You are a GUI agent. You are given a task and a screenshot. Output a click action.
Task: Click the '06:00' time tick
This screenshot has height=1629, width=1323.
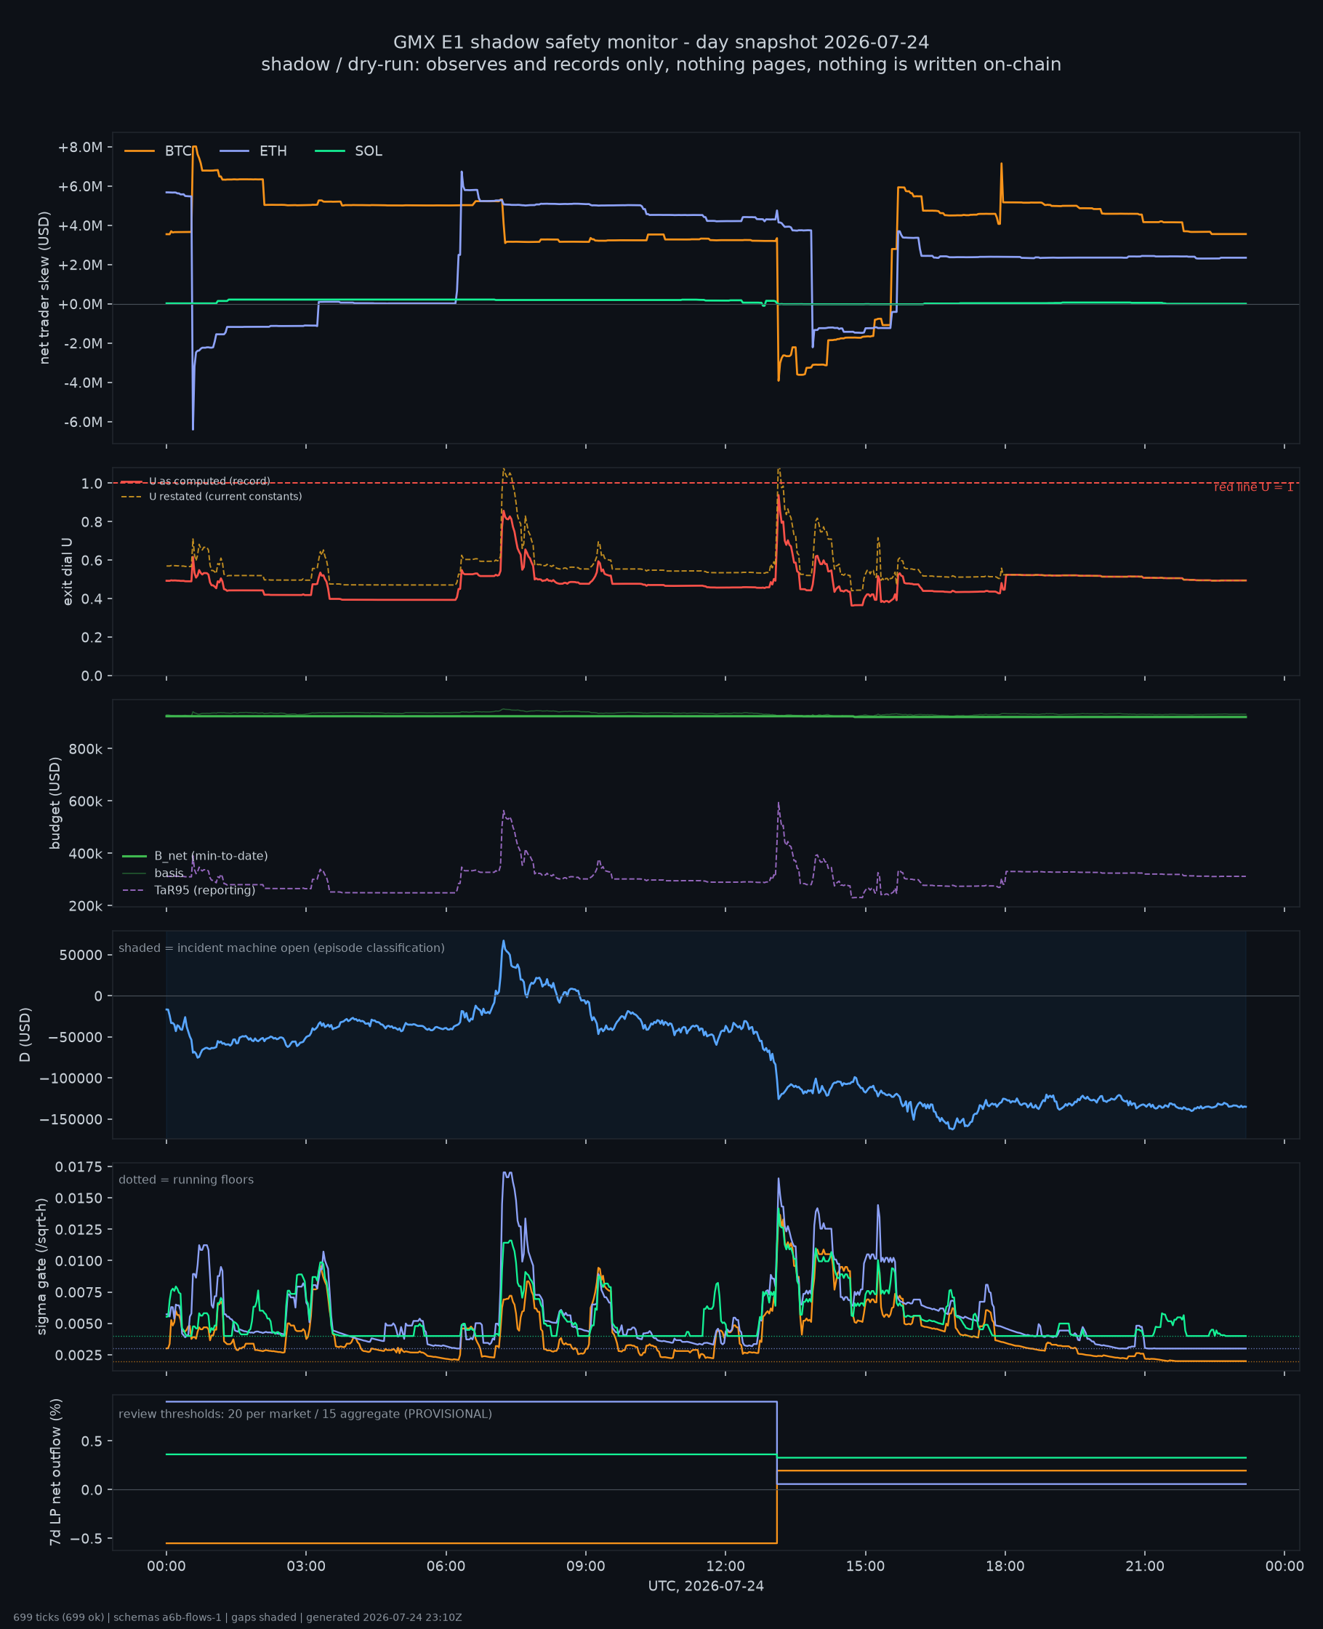(x=446, y=1567)
